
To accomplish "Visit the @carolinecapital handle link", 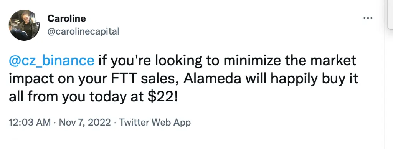I will [x=83, y=31].
